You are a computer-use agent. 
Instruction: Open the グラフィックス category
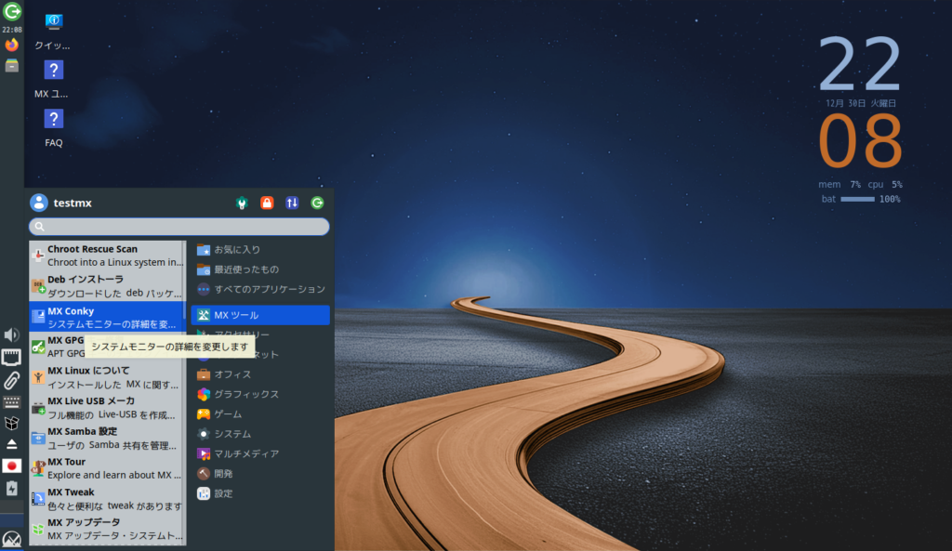245,394
